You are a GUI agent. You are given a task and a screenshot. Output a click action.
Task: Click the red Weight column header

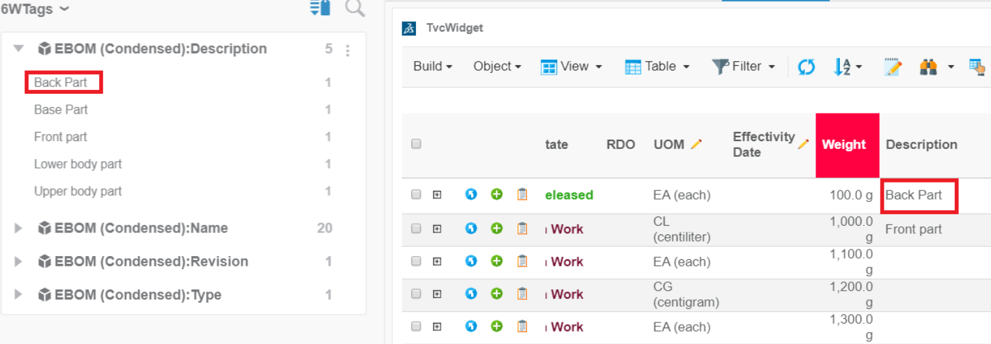tap(847, 144)
